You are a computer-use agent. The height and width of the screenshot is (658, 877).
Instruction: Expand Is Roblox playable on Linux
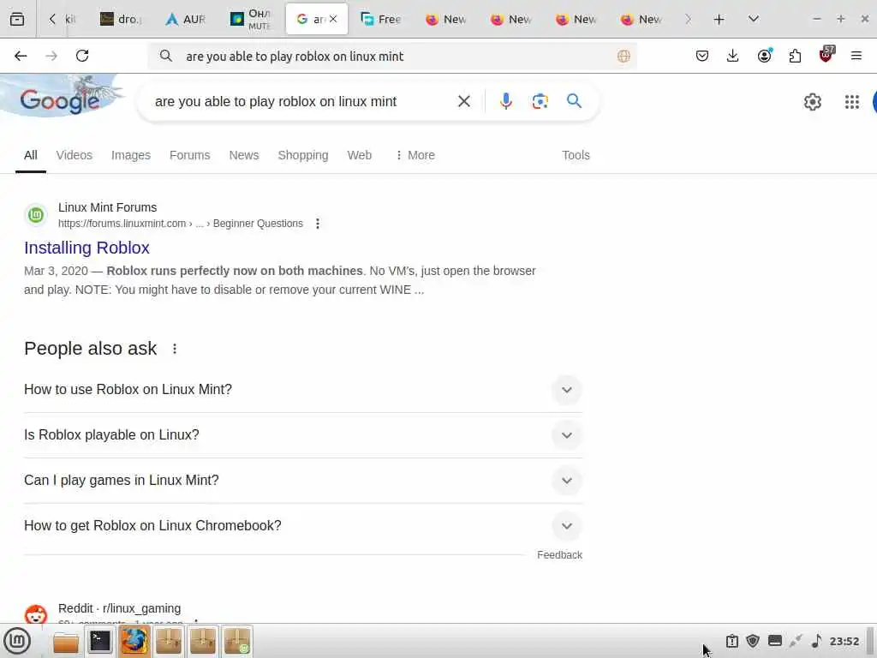[x=303, y=434]
